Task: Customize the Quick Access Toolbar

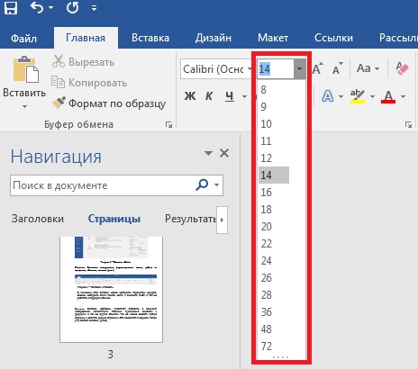Action: coord(94,8)
